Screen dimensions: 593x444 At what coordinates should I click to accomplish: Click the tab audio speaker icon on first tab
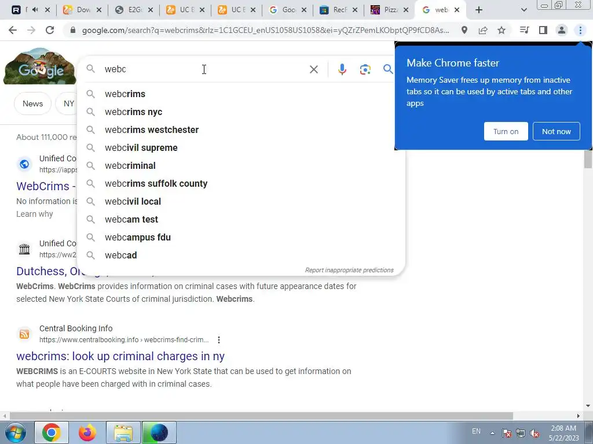pos(35,10)
